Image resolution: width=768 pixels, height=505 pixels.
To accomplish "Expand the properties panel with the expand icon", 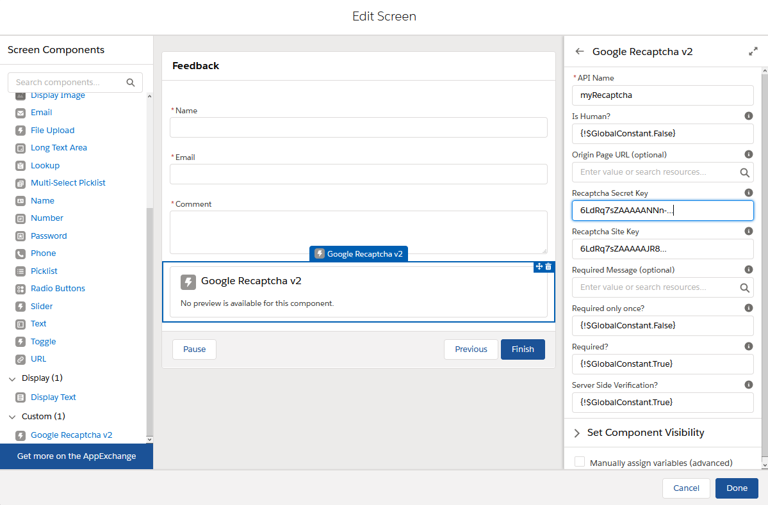I will point(753,51).
